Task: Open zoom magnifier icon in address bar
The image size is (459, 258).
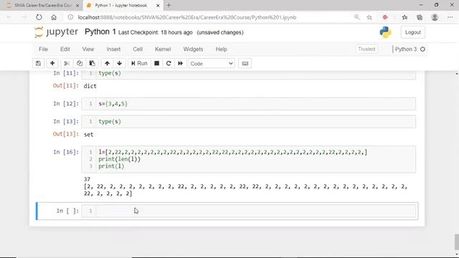Action: point(357,17)
